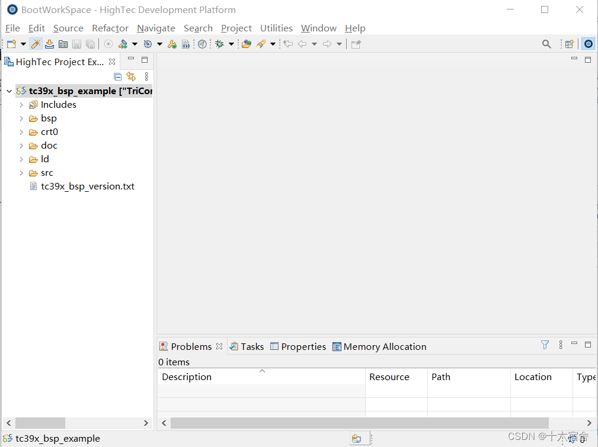Sort by Location column header

(542, 377)
